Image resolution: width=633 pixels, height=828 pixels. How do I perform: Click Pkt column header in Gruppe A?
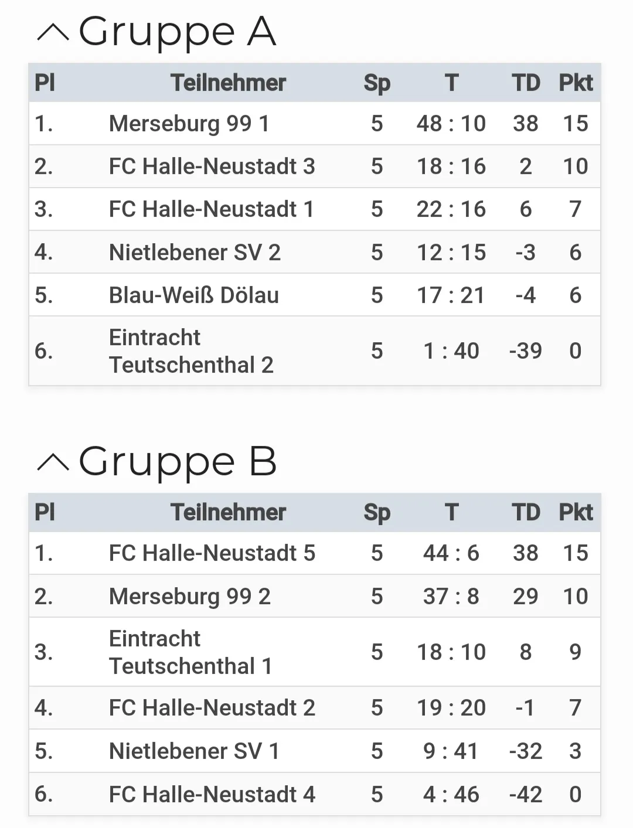(x=576, y=83)
